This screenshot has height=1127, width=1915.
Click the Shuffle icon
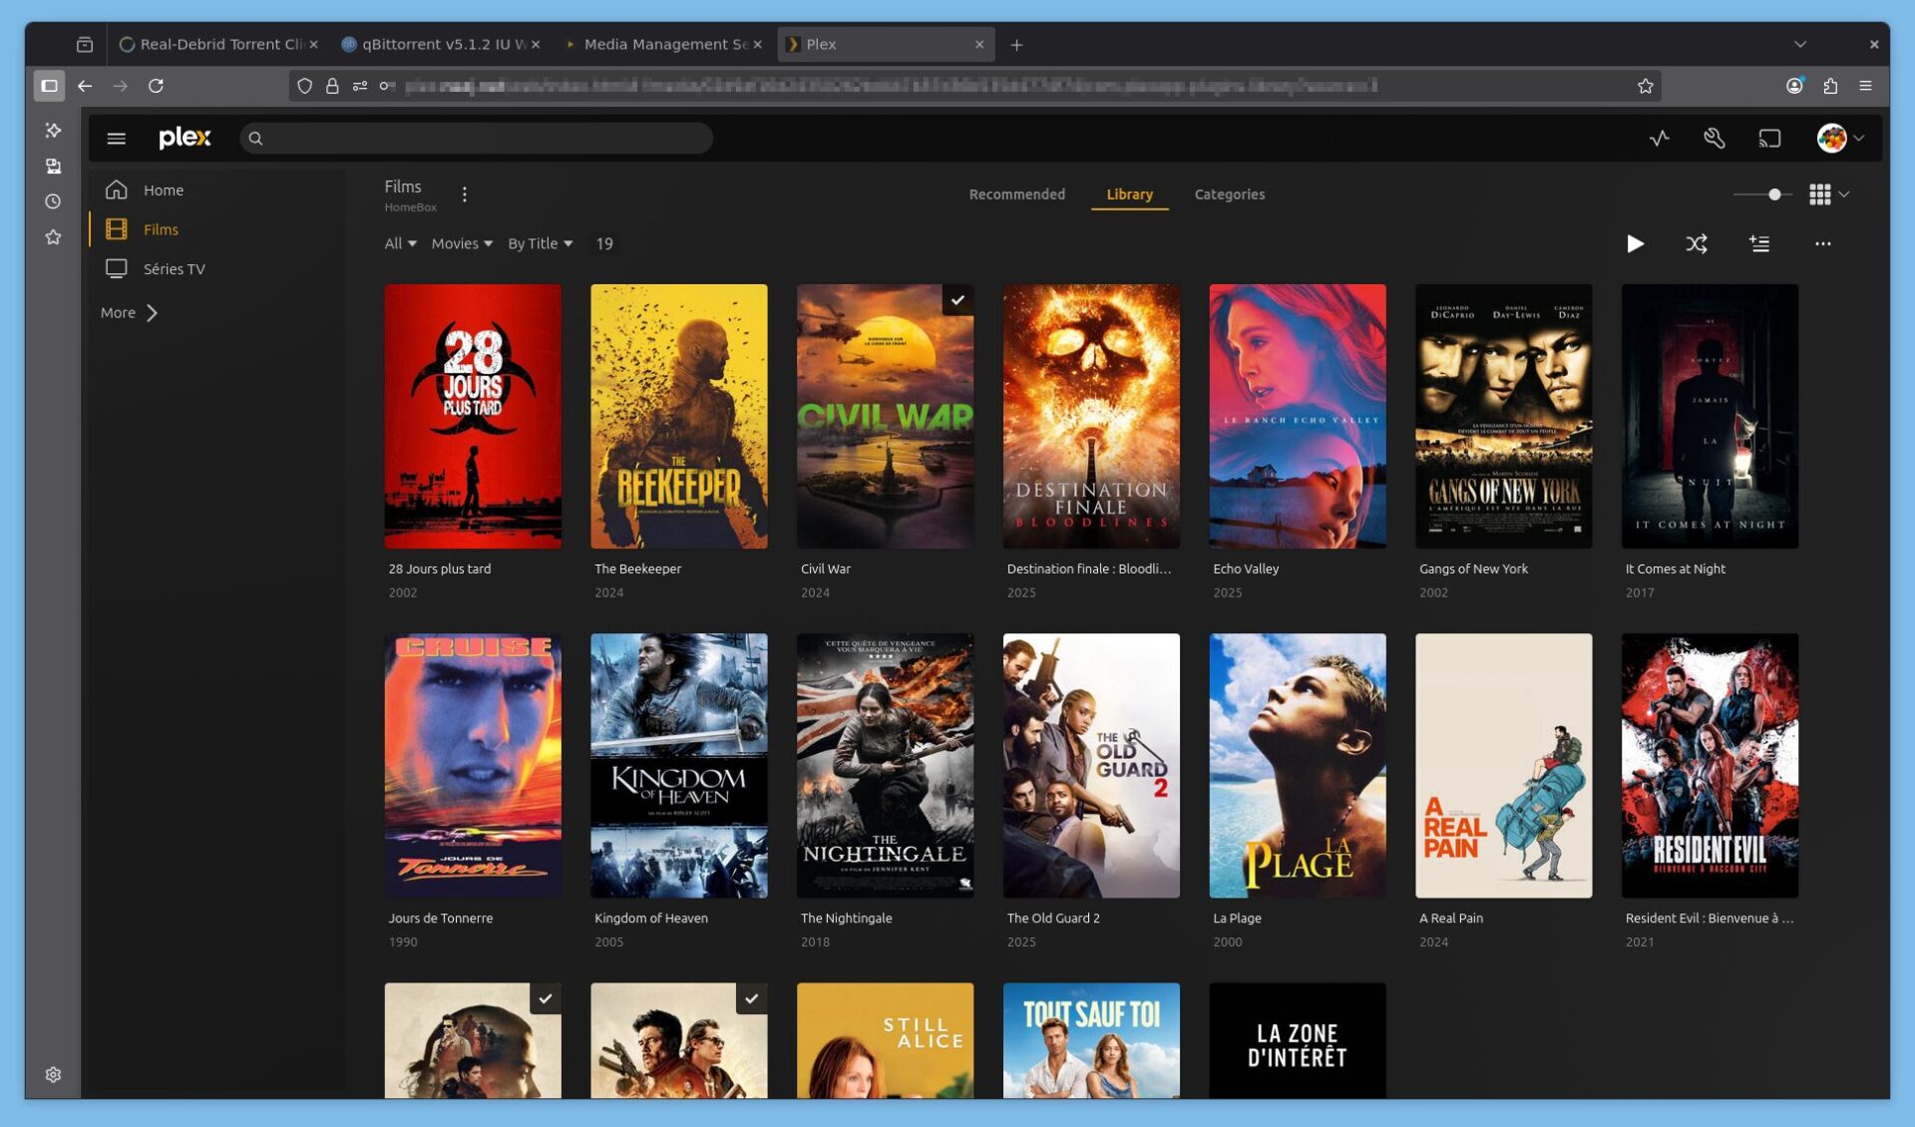(x=1697, y=244)
